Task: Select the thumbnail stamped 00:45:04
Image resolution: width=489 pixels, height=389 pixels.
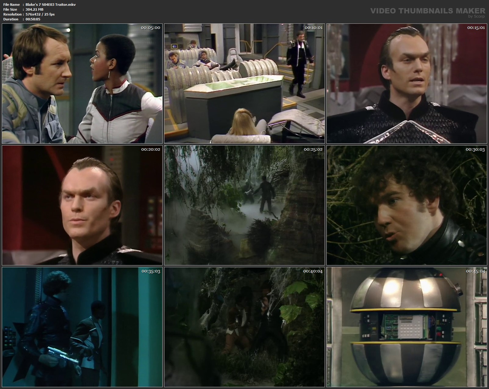Action: [x=407, y=327]
